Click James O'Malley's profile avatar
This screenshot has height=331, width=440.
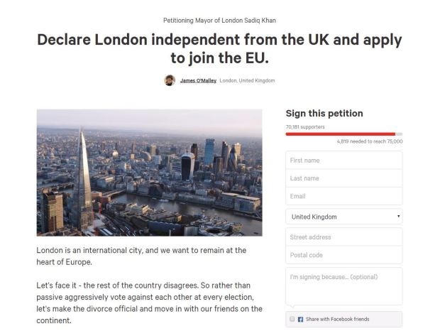click(x=170, y=80)
